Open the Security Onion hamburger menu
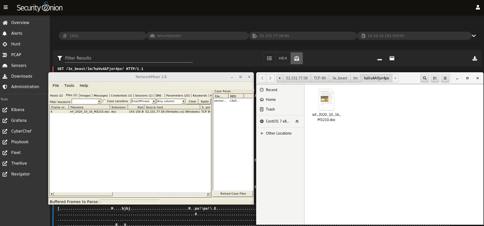This screenshot has width=484, height=226. click(6, 7)
